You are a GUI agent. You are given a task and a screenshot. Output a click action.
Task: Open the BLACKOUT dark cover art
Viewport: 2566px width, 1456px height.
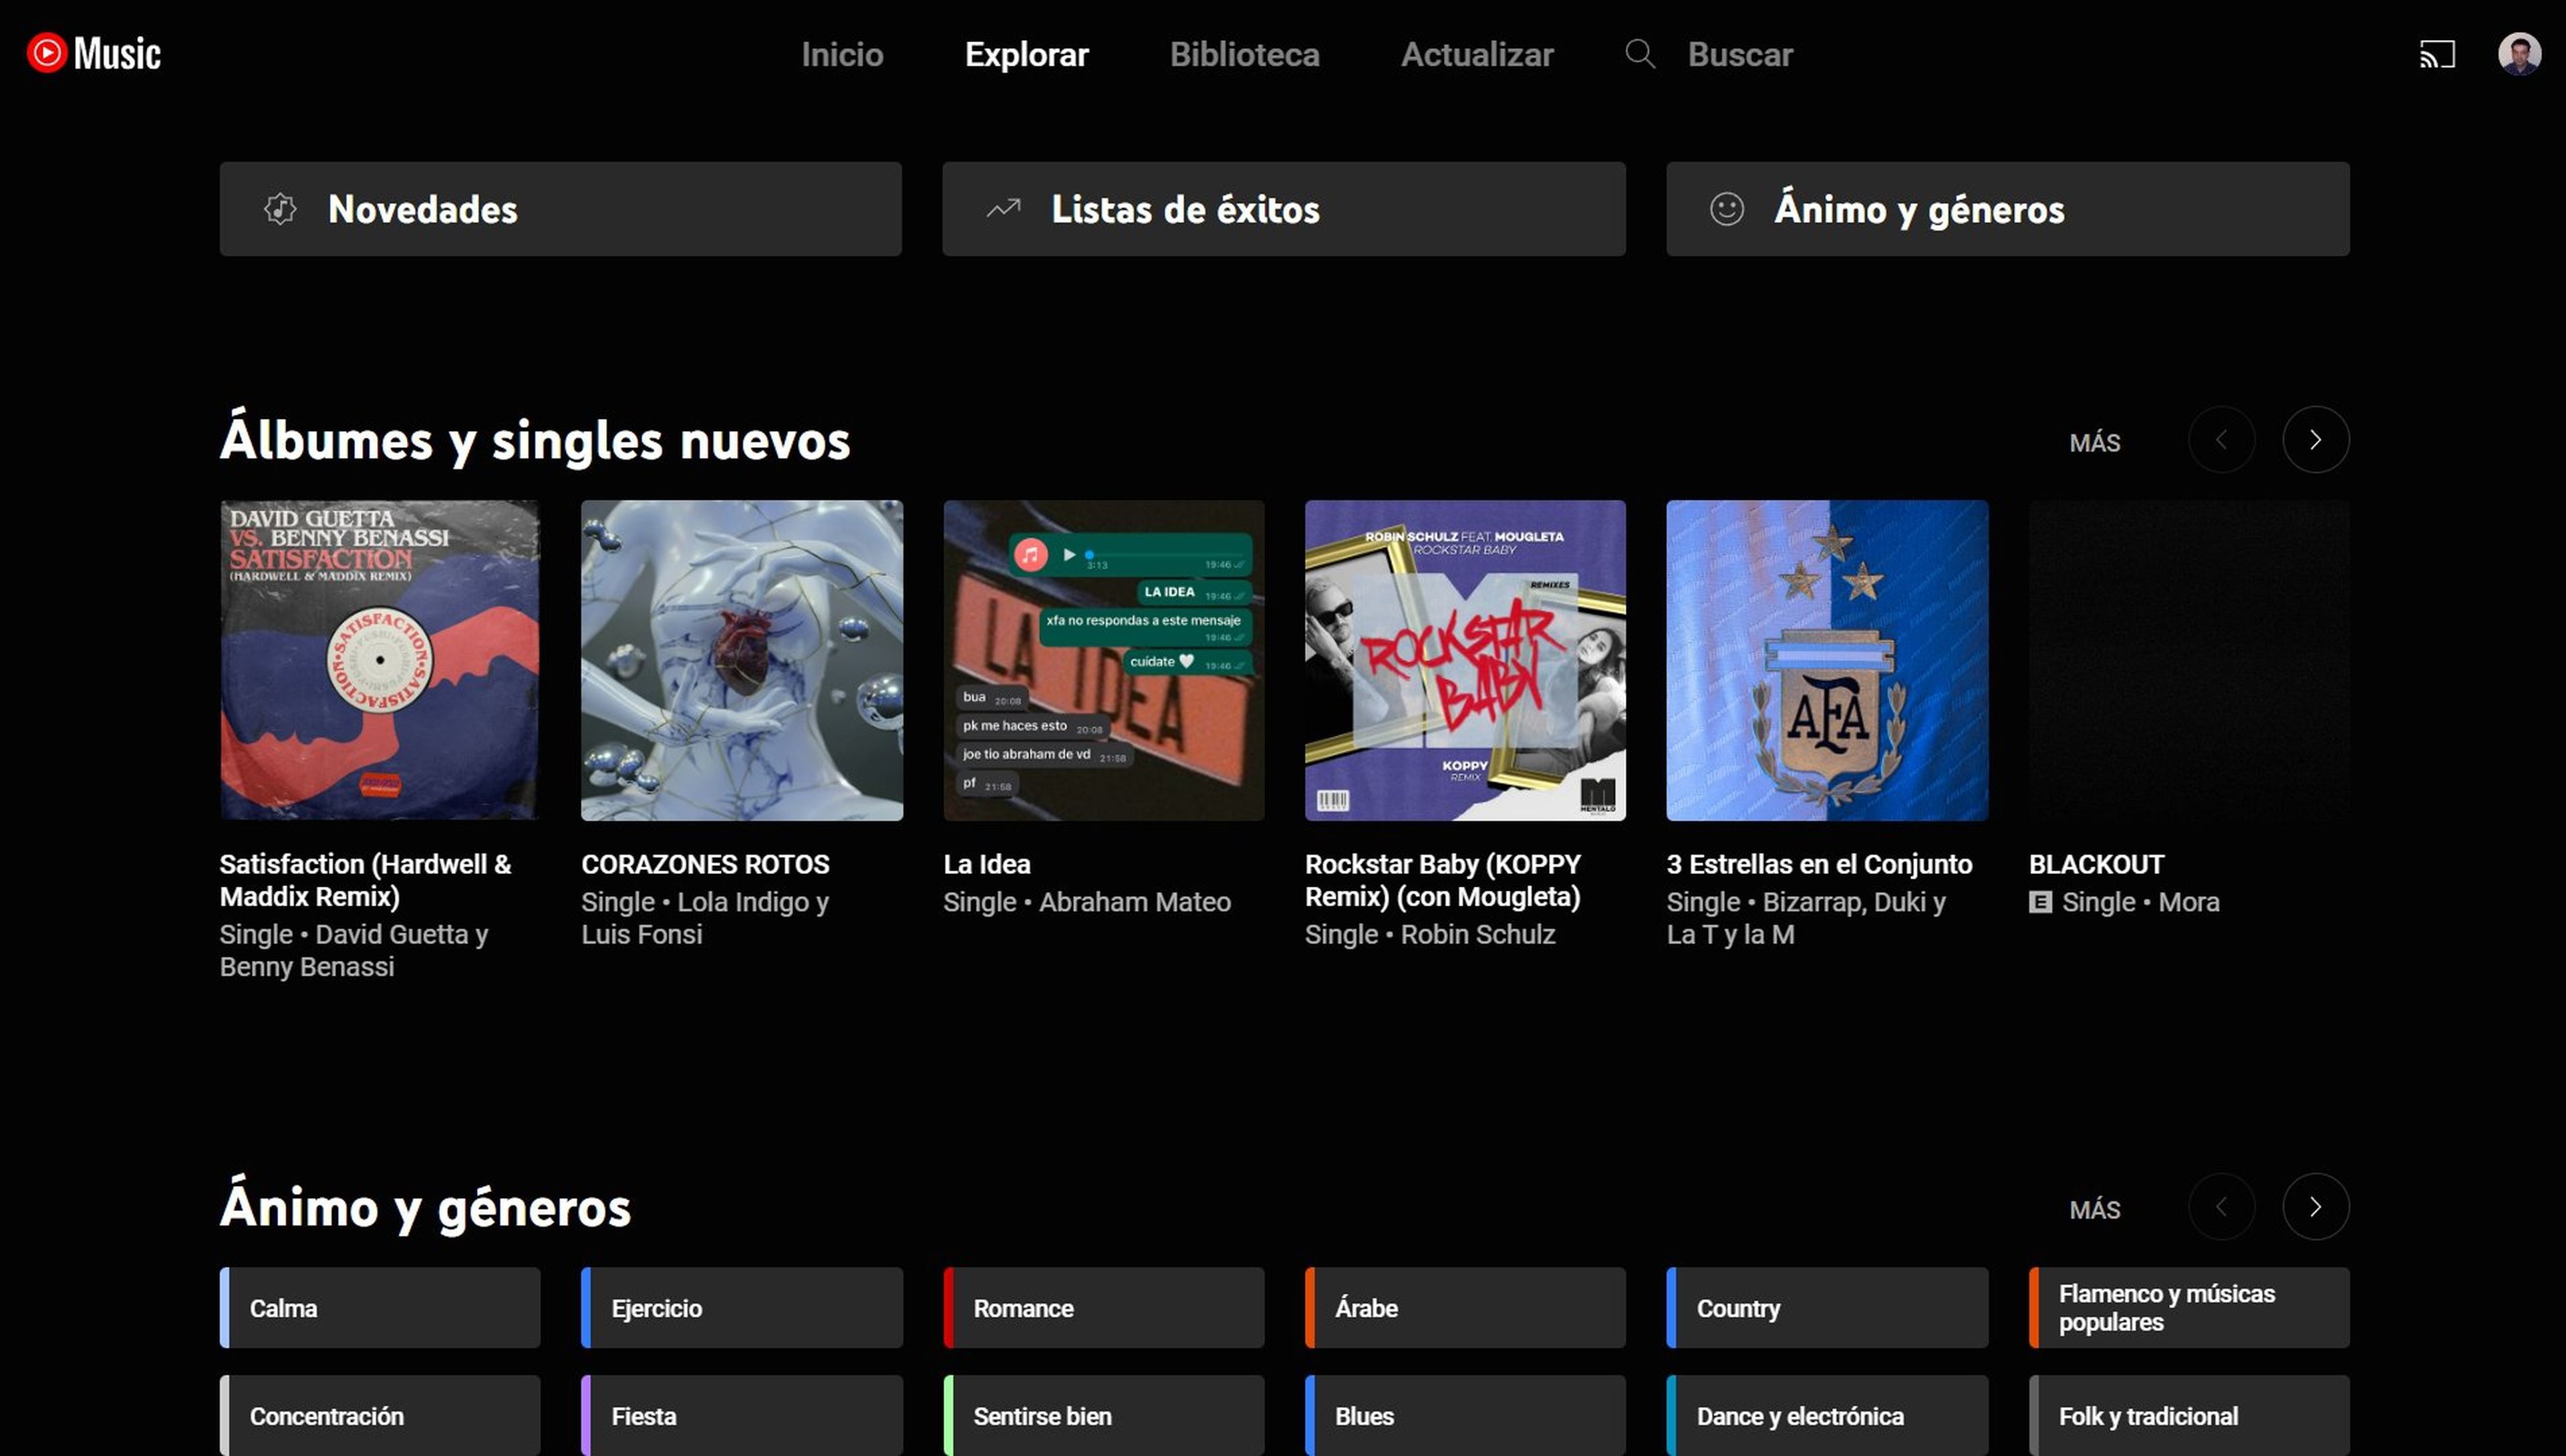tap(2189, 660)
